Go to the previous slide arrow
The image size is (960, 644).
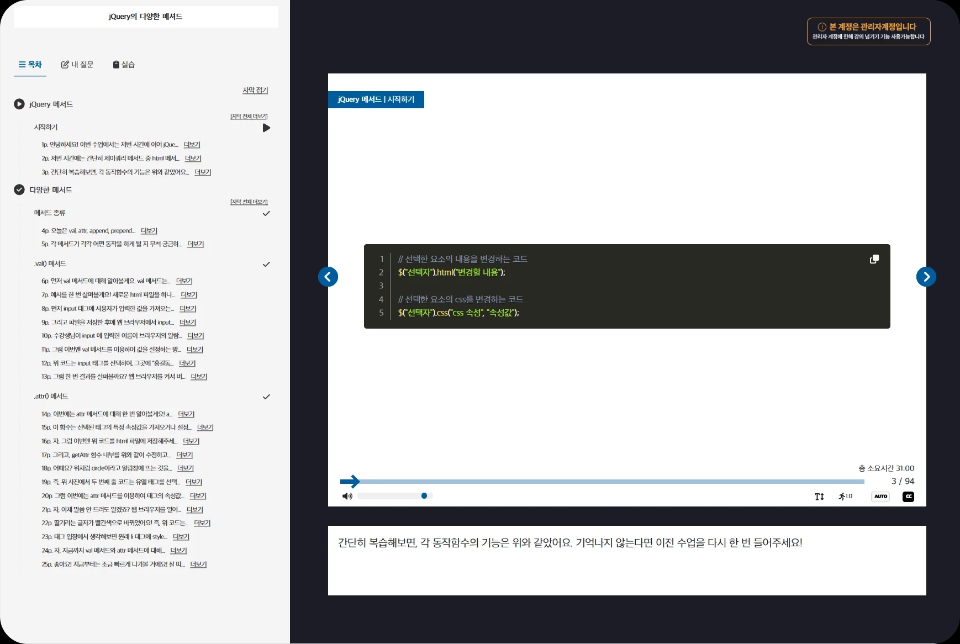[x=328, y=277]
